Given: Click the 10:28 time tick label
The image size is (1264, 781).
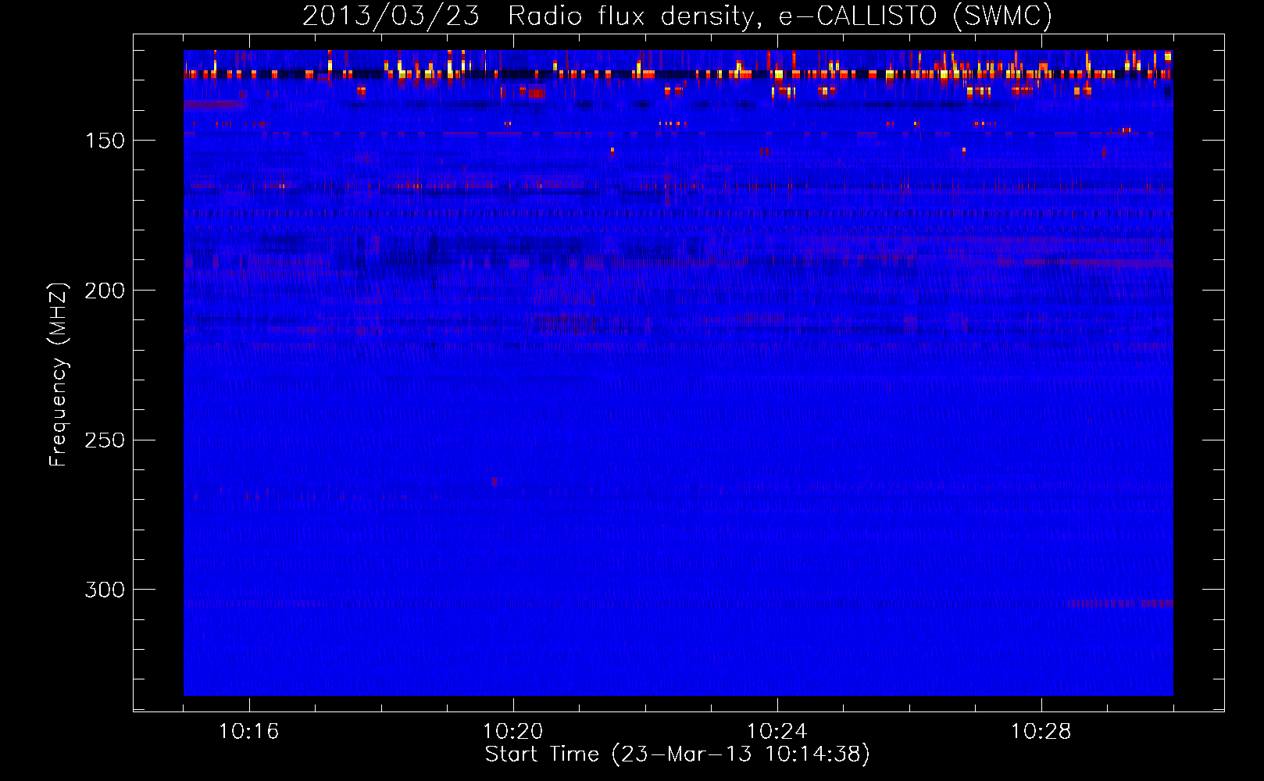Looking at the screenshot, I should [x=1041, y=732].
